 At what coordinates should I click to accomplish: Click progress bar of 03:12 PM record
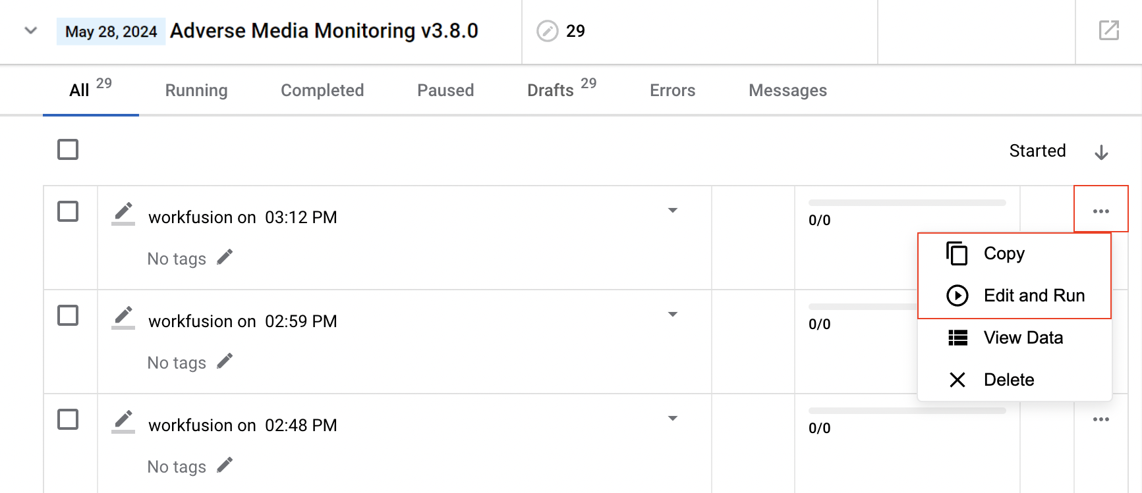pyautogui.click(x=907, y=203)
